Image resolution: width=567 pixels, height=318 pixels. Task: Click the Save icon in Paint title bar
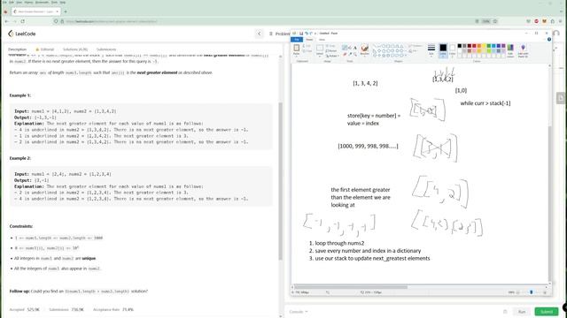point(301,34)
